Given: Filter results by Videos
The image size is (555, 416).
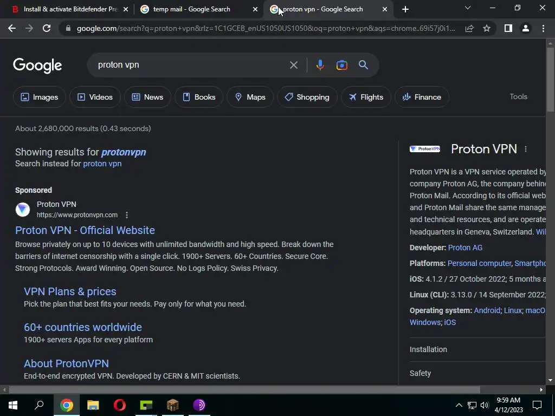Looking at the screenshot, I should (95, 97).
